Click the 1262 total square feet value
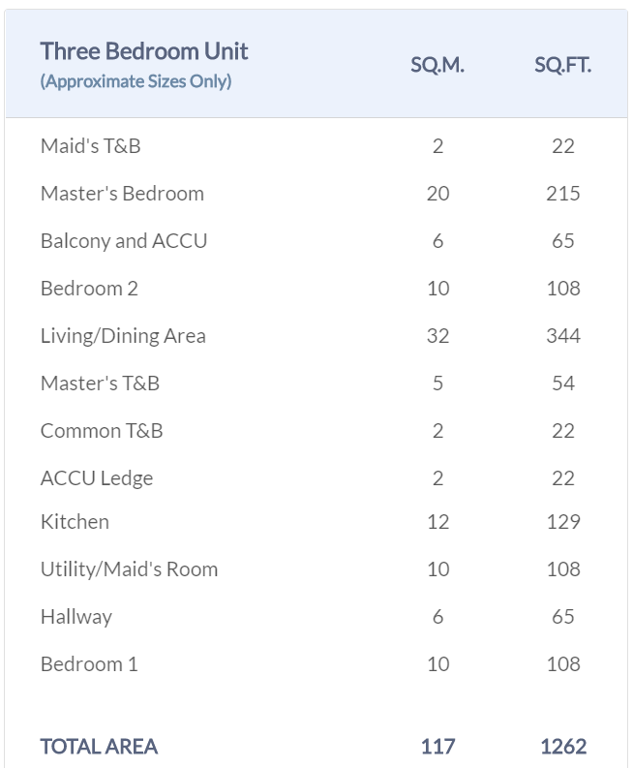Screen dimensions: 633x768 563,747
